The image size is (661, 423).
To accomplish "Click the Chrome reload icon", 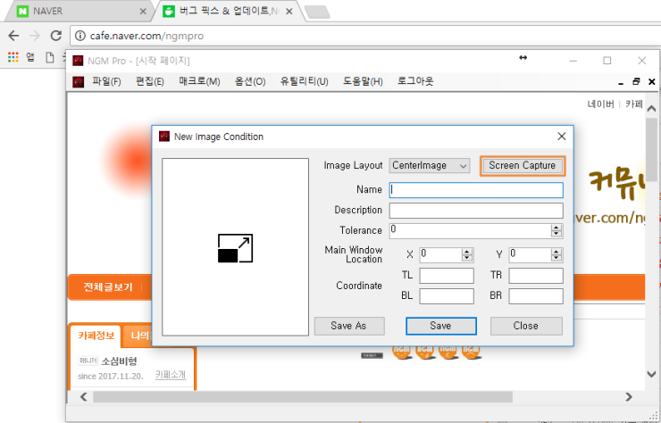I will click(56, 36).
